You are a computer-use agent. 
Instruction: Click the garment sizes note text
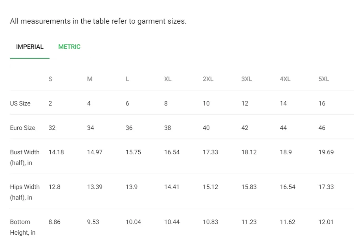click(98, 21)
